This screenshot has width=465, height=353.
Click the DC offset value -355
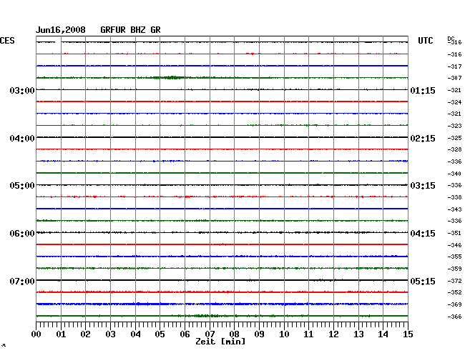coord(454,257)
